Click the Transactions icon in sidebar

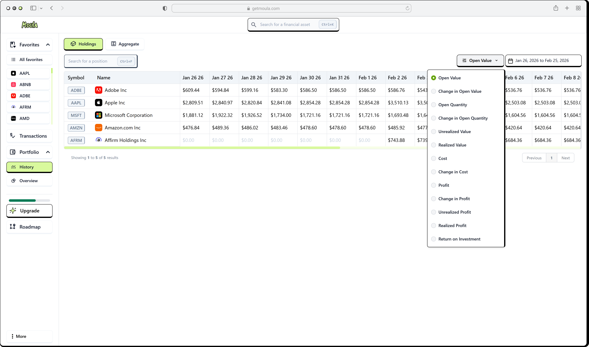(x=13, y=136)
